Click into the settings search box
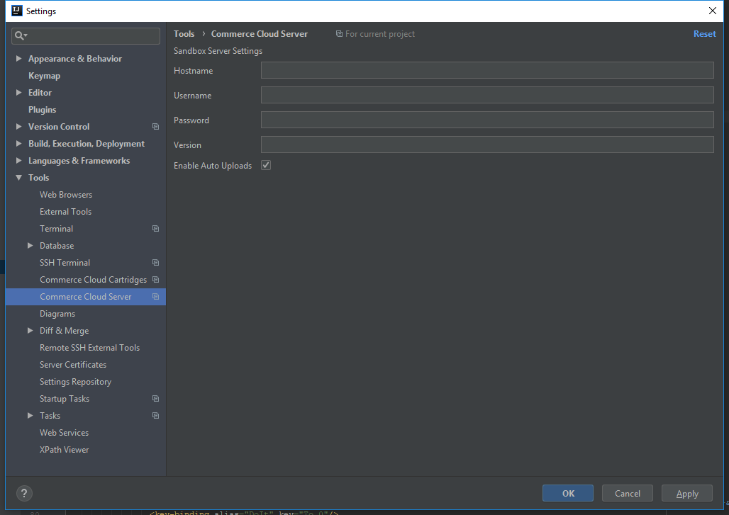 pos(86,35)
